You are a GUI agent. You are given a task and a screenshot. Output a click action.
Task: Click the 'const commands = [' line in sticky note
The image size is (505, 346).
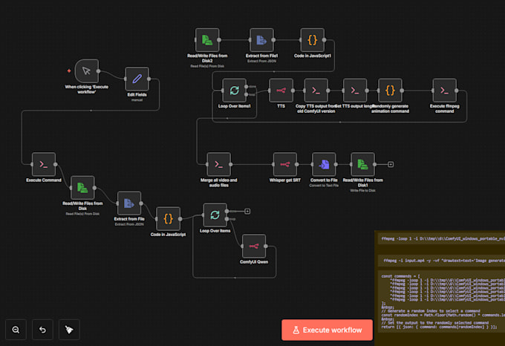pos(400,276)
